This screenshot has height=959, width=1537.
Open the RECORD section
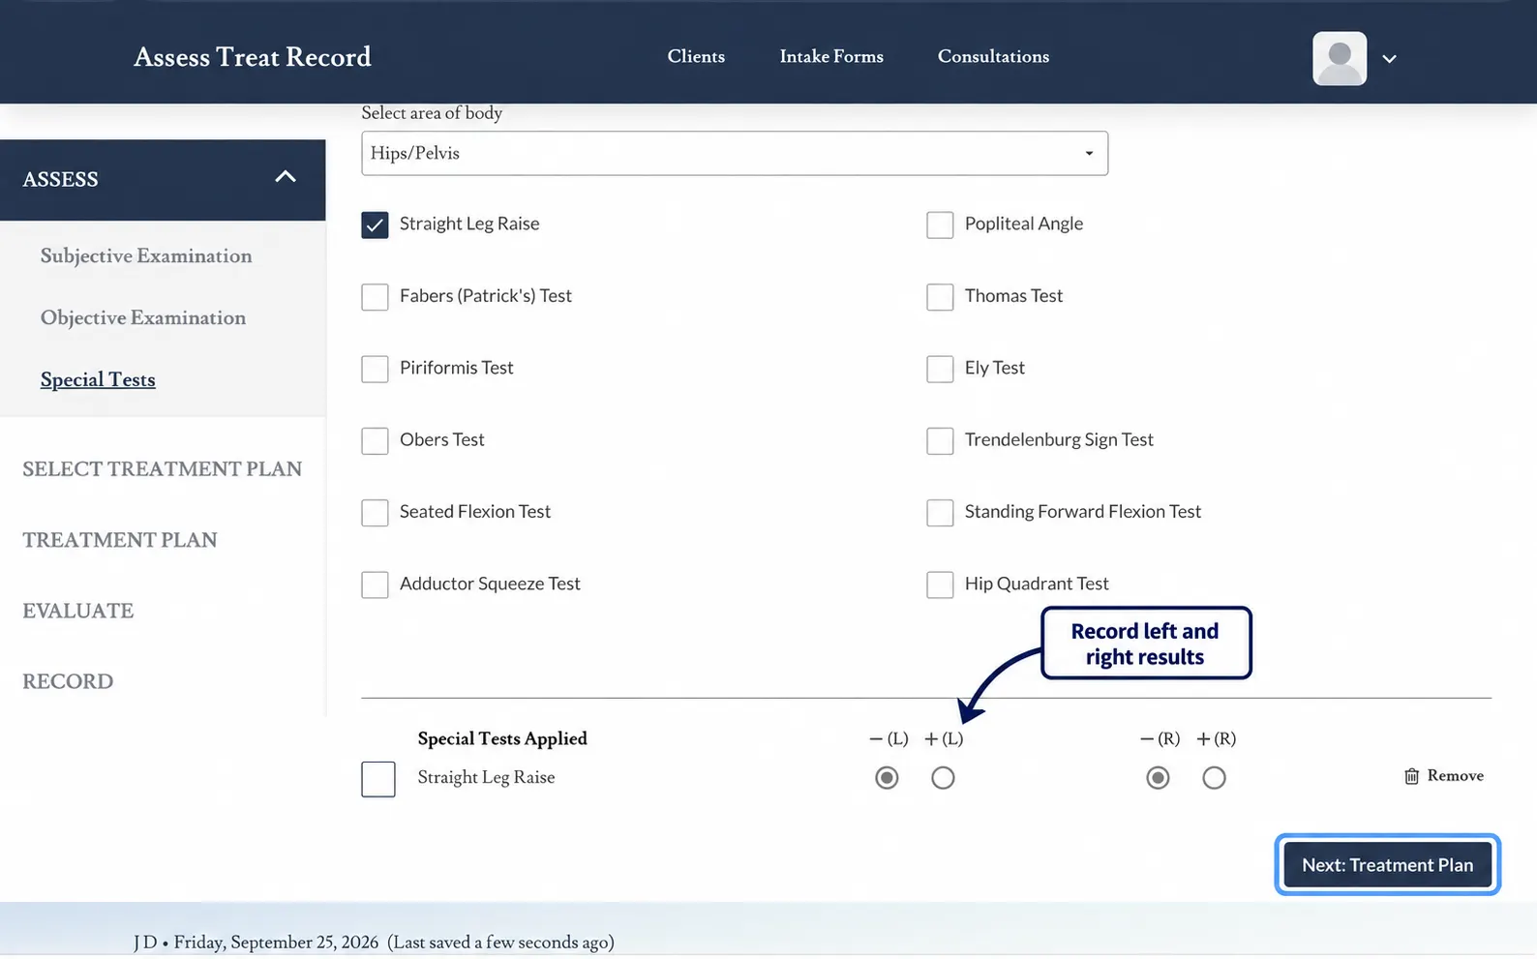[68, 681]
